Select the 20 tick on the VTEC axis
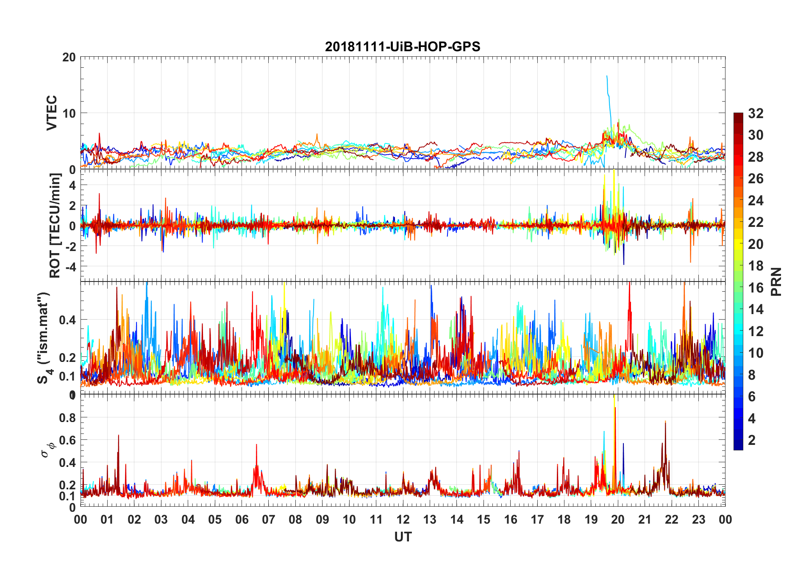 click(69, 57)
